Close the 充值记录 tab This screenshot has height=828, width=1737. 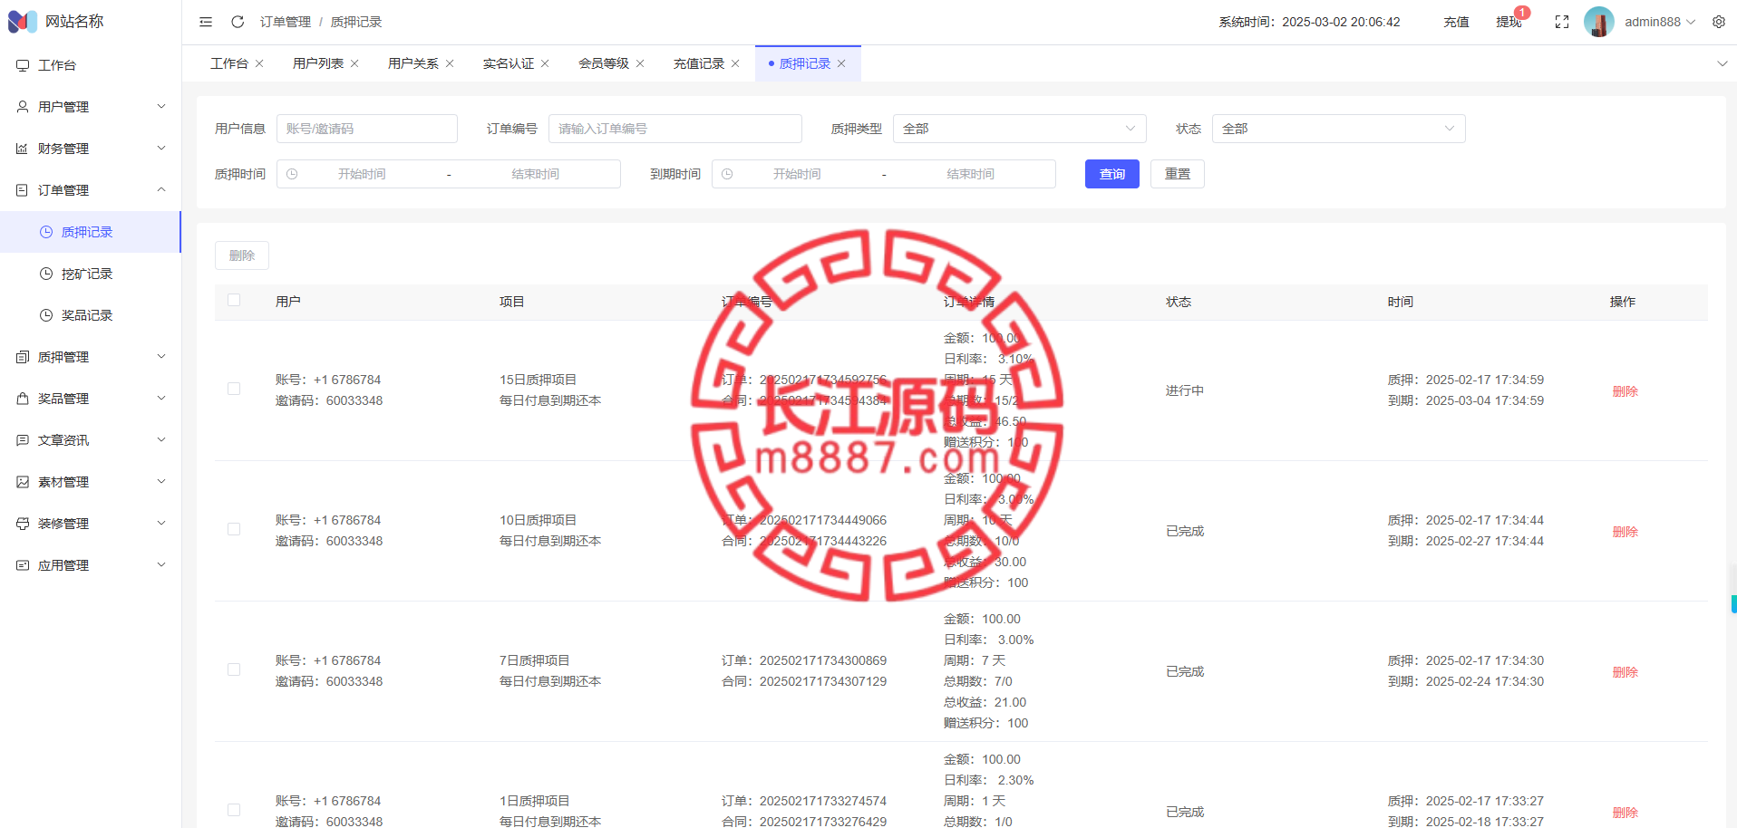(x=735, y=63)
